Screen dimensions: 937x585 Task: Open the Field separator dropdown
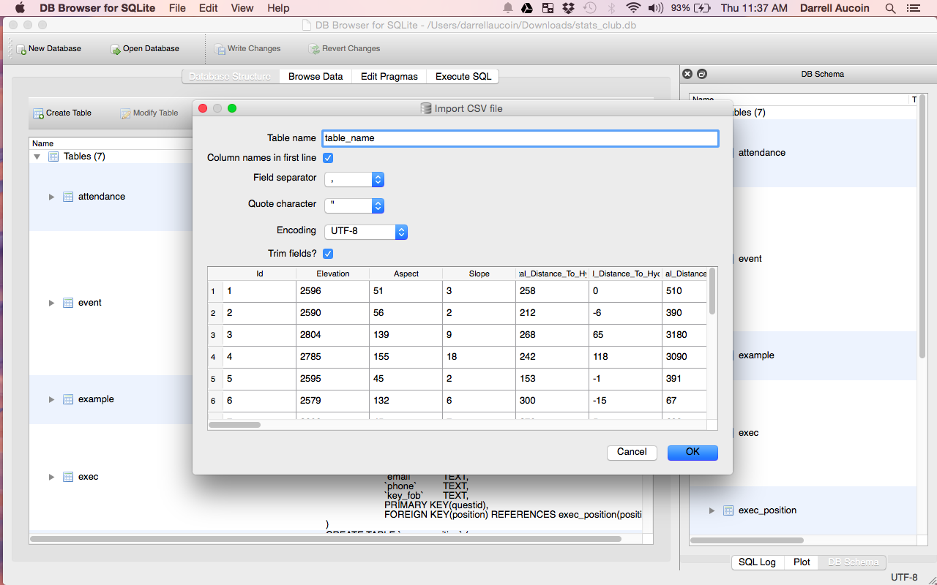354,179
